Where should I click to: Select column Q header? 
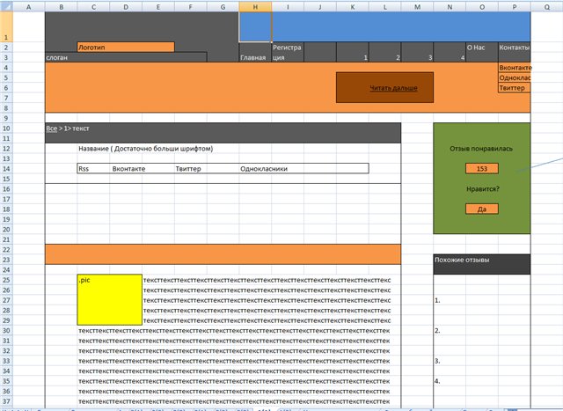click(x=546, y=7)
